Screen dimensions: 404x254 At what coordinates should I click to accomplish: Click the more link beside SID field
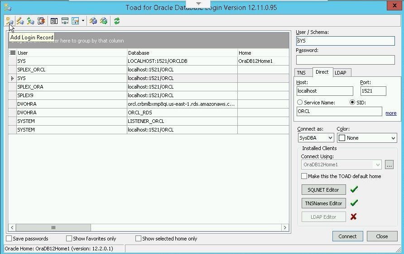391,113
